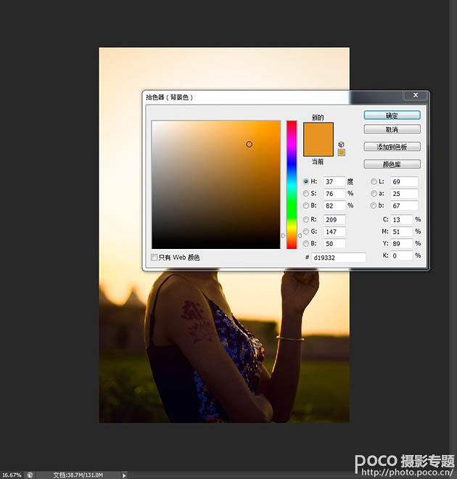Image resolution: width=457 pixels, height=479 pixels.
Task: Click the circular marker in color field
Action: (x=249, y=144)
